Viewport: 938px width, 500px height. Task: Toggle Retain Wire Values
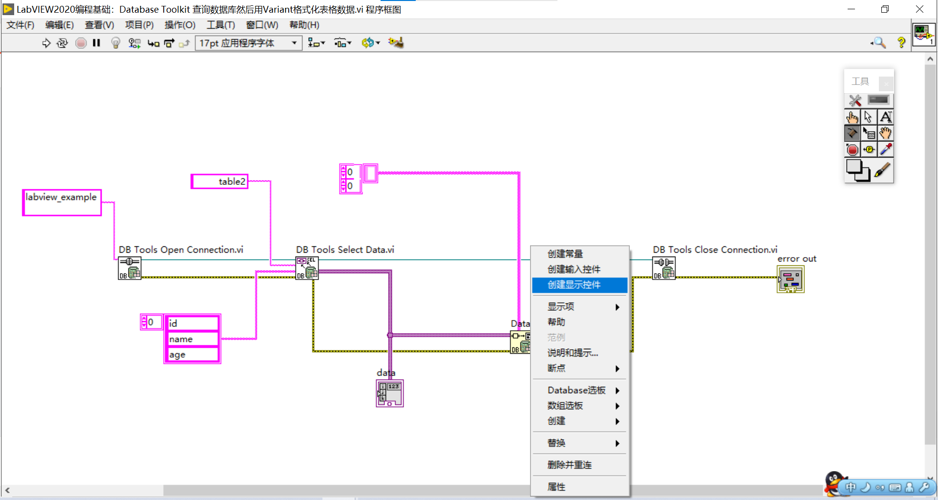point(134,43)
